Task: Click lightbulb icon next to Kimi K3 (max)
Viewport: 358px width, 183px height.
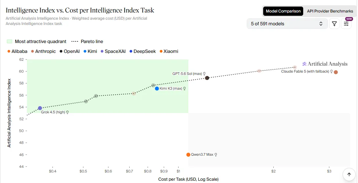Action: tap(184, 89)
